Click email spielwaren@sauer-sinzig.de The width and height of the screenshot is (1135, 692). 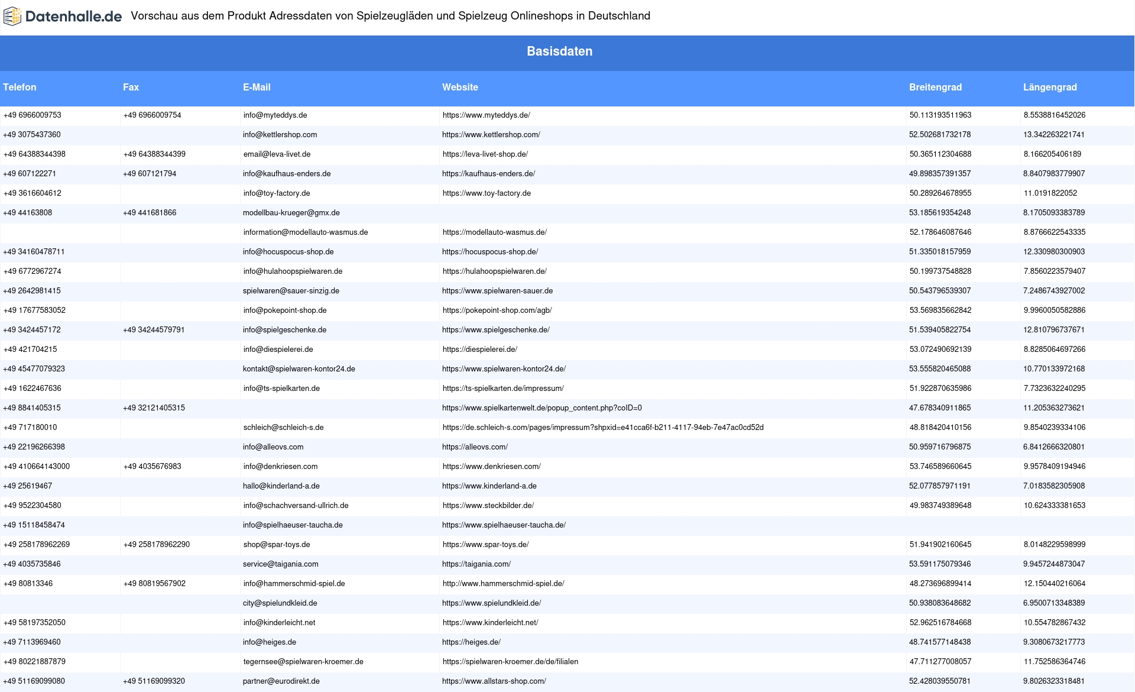tap(291, 291)
